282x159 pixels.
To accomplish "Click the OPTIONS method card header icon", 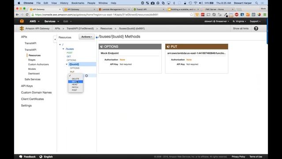I will pyautogui.click(x=102, y=47).
